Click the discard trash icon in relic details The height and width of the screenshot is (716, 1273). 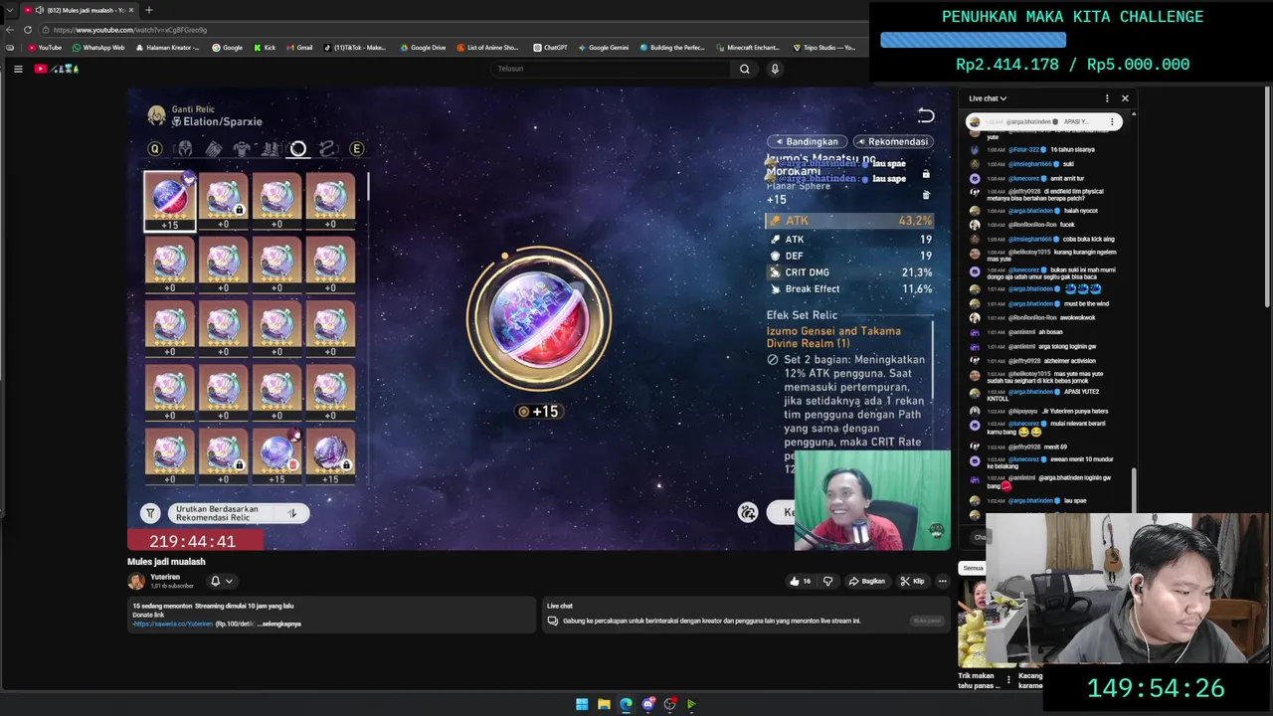click(926, 195)
